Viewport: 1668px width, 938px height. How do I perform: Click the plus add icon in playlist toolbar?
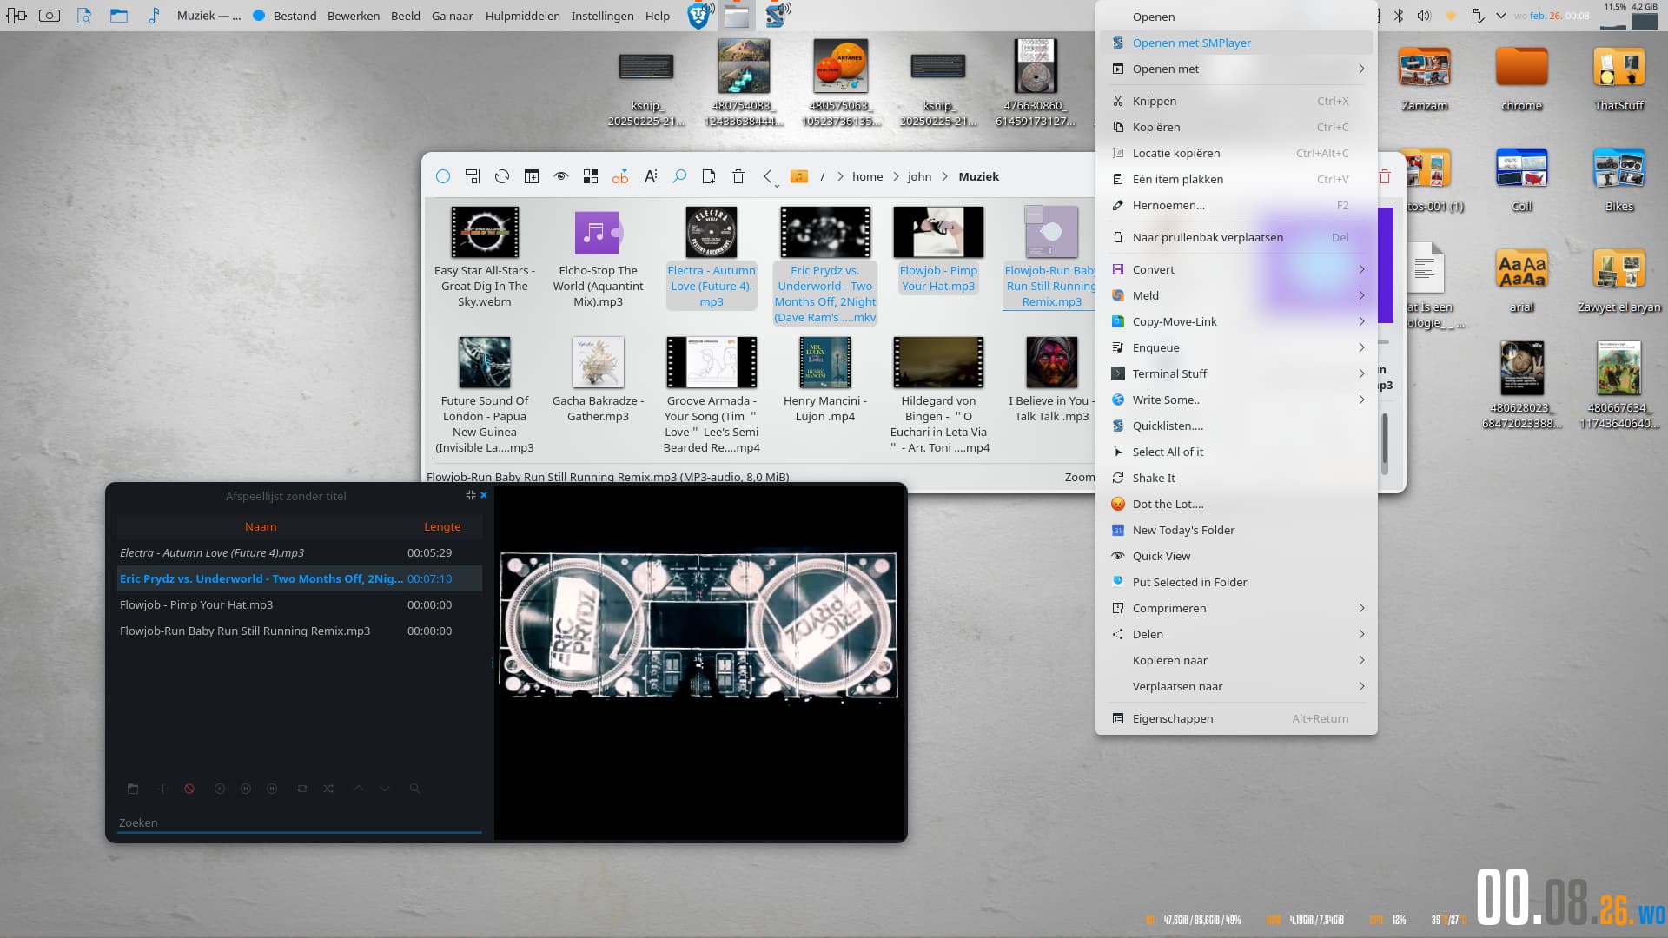(162, 789)
